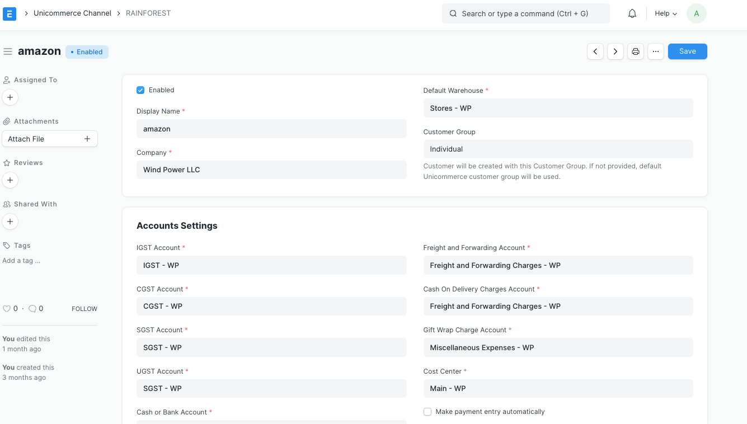Follow this document
747x424 pixels.
click(84, 308)
